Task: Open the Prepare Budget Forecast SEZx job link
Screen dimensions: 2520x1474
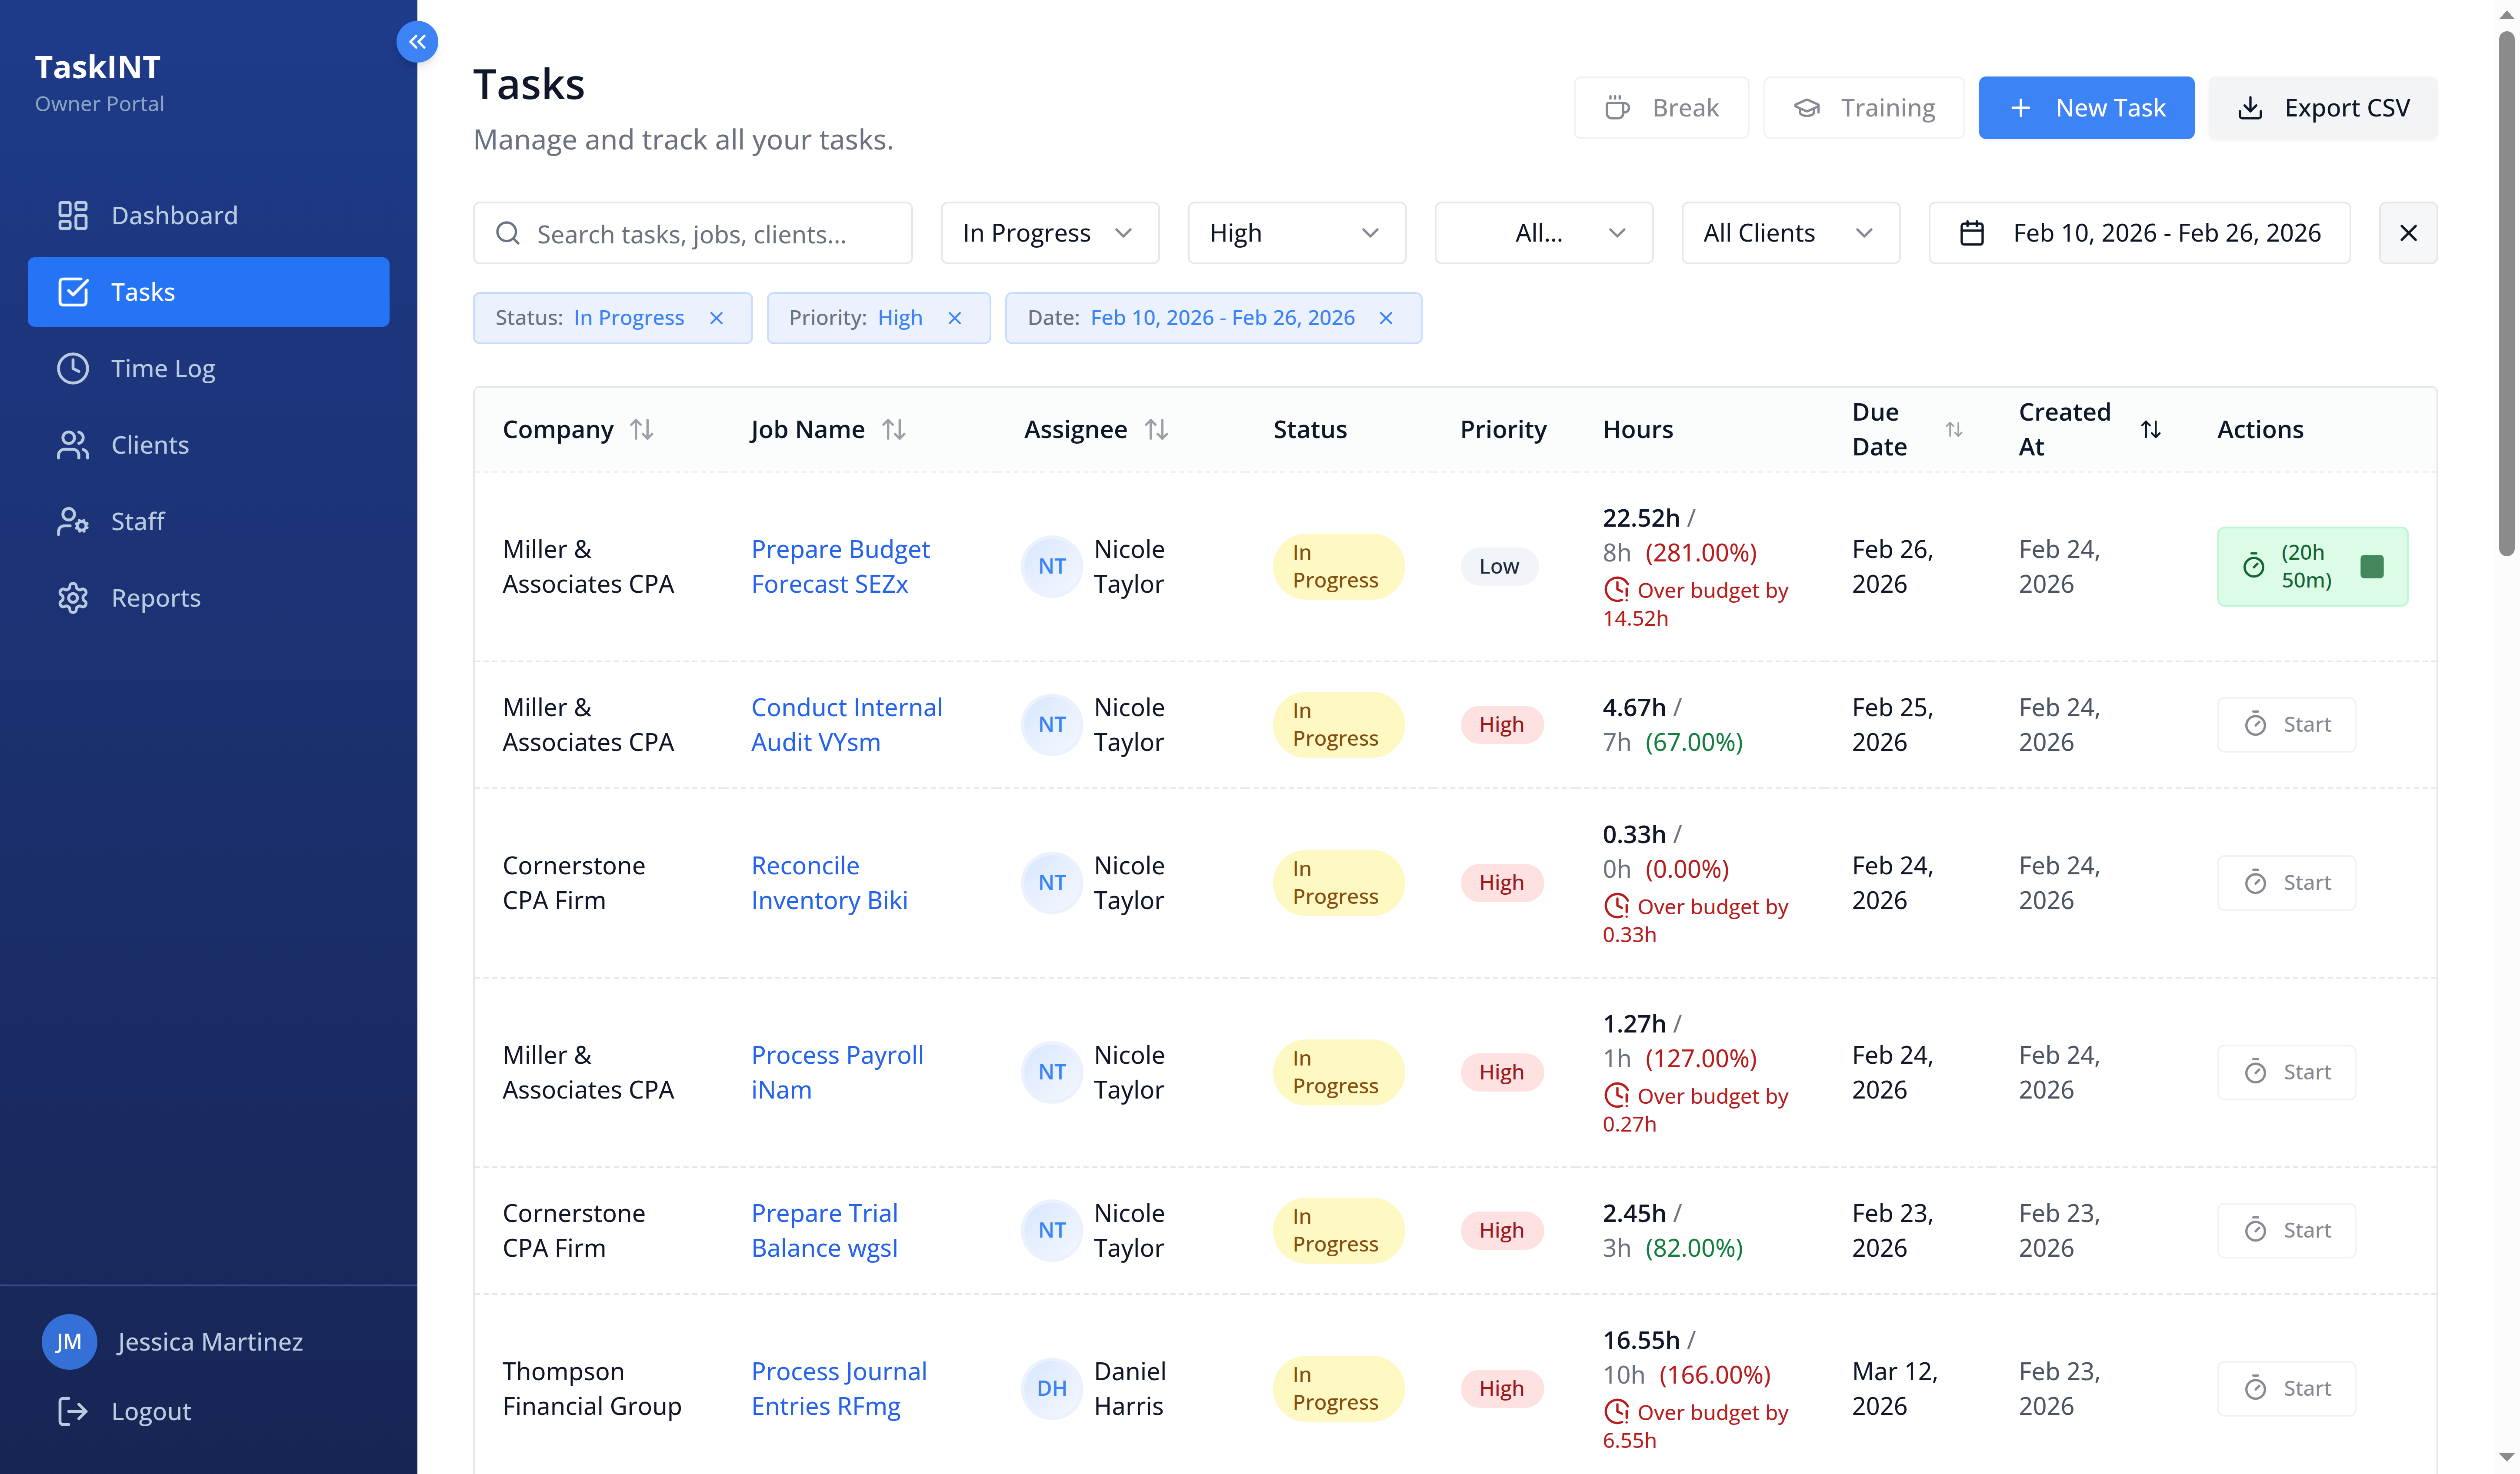Action: pyautogui.click(x=840, y=567)
